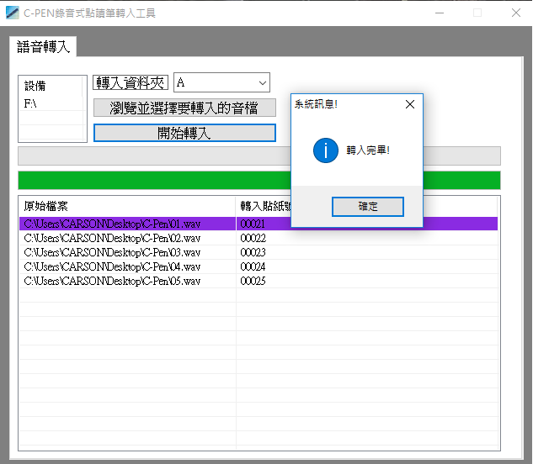Select the row for 04.wav

[x=259, y=266]
